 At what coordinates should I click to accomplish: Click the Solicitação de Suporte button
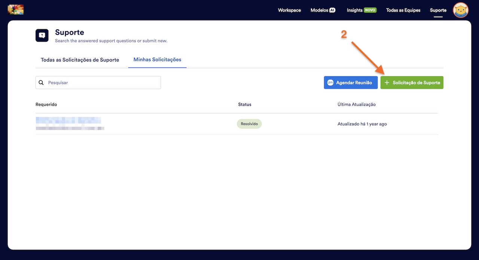pyautogui.click(x=412, y=82)
